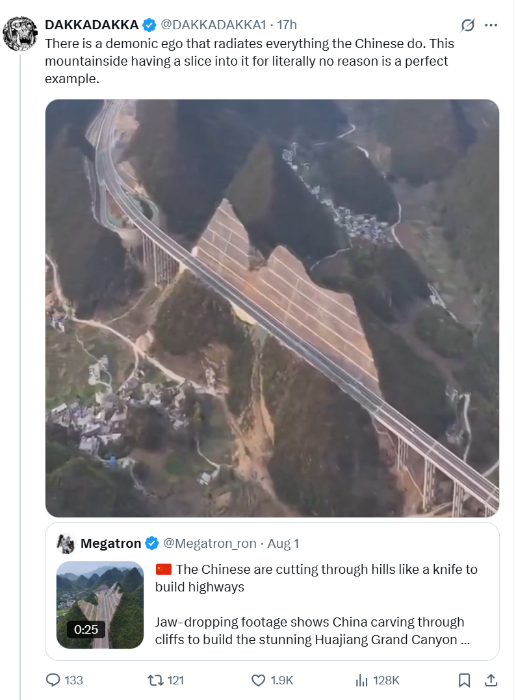Click the Aug 1 date on the quoted tweet
This screenshot has width=516, height=700.
(283, 543)
